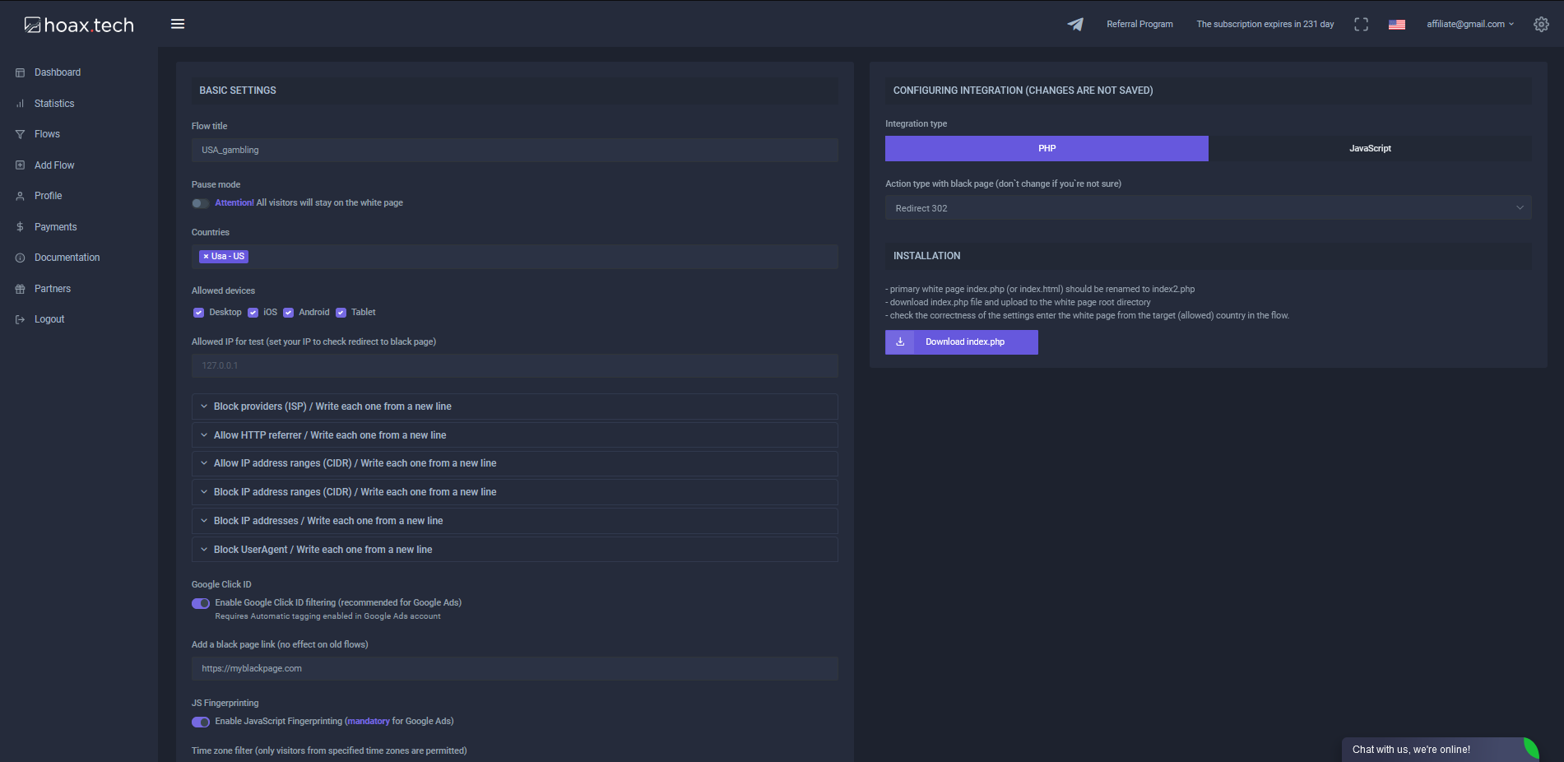The width and height of the screenshot is (1564, 762).
Task: Click the download icon beside index.php
Action: point(899,342)
